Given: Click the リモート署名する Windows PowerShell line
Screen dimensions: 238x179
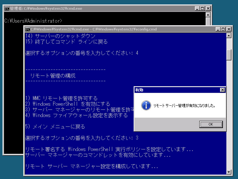Looking at the screenshot, I should tap(109, 149).
